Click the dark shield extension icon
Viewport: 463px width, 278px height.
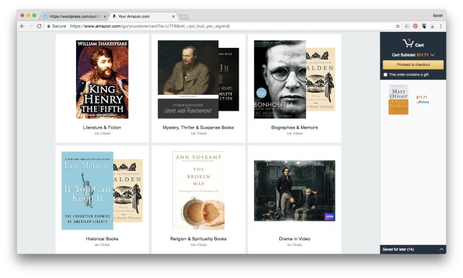pos(424,26)
